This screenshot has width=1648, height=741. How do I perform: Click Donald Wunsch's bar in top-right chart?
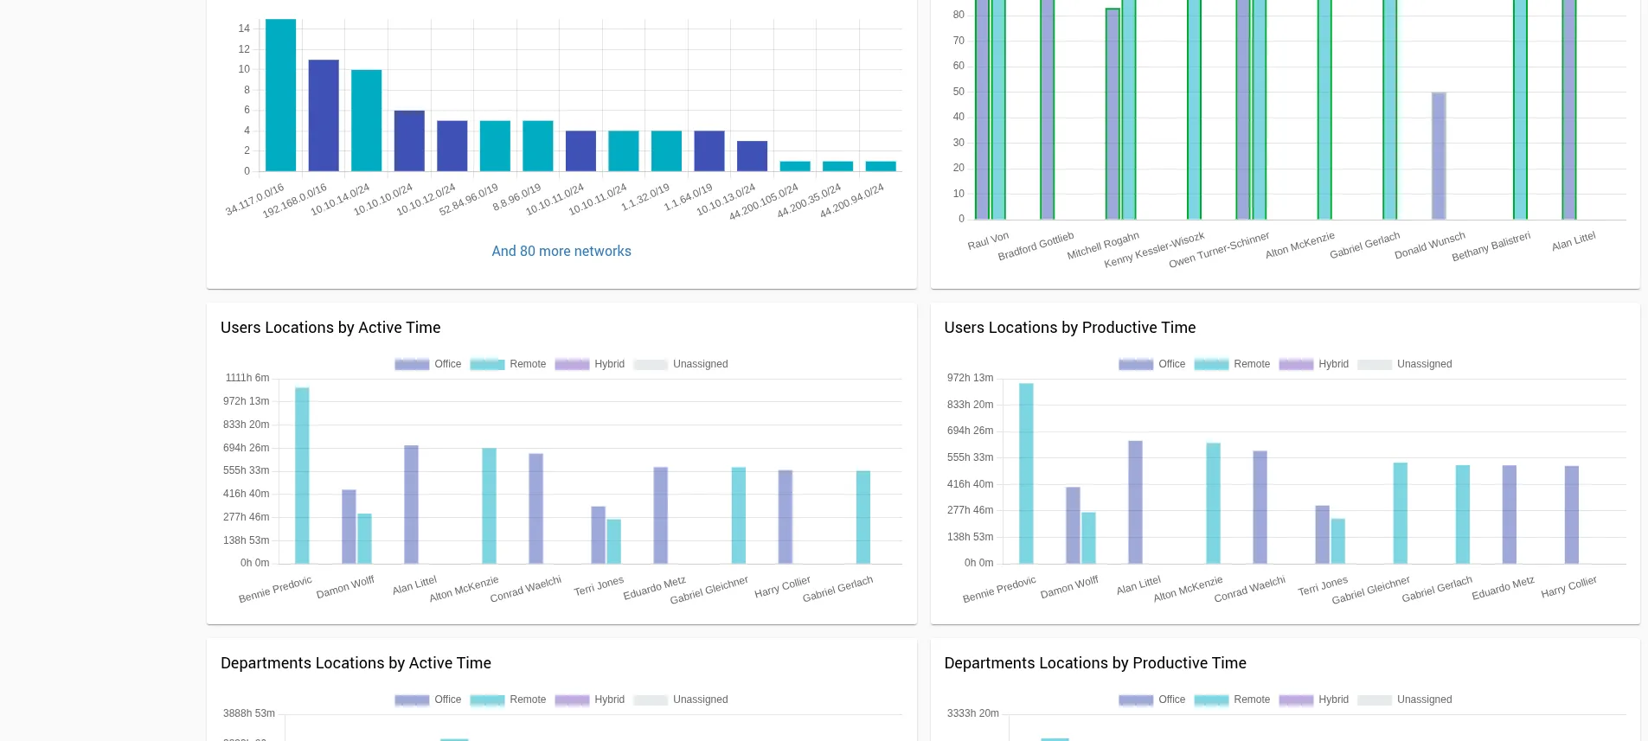[x=1439, y=156]
